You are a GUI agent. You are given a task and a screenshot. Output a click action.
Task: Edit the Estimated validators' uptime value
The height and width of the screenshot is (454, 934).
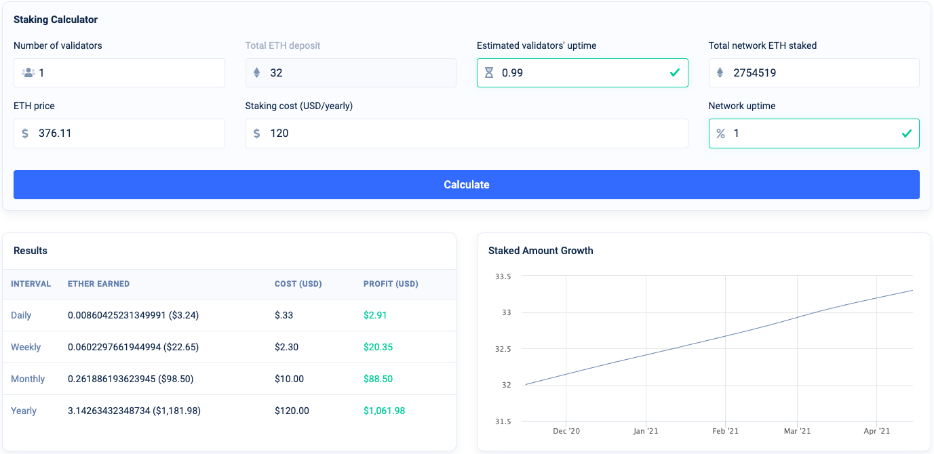coord(583,73)
